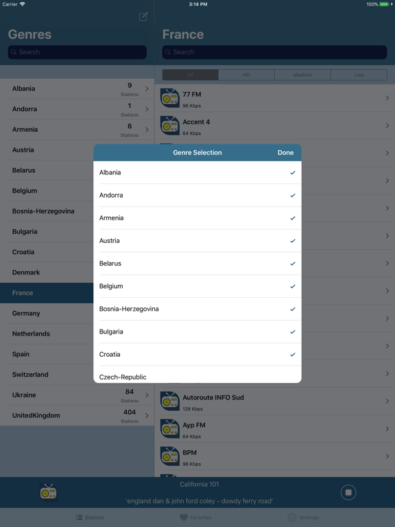
Task: Select Belarus in the left Genres list
Action: coord(47,170)
